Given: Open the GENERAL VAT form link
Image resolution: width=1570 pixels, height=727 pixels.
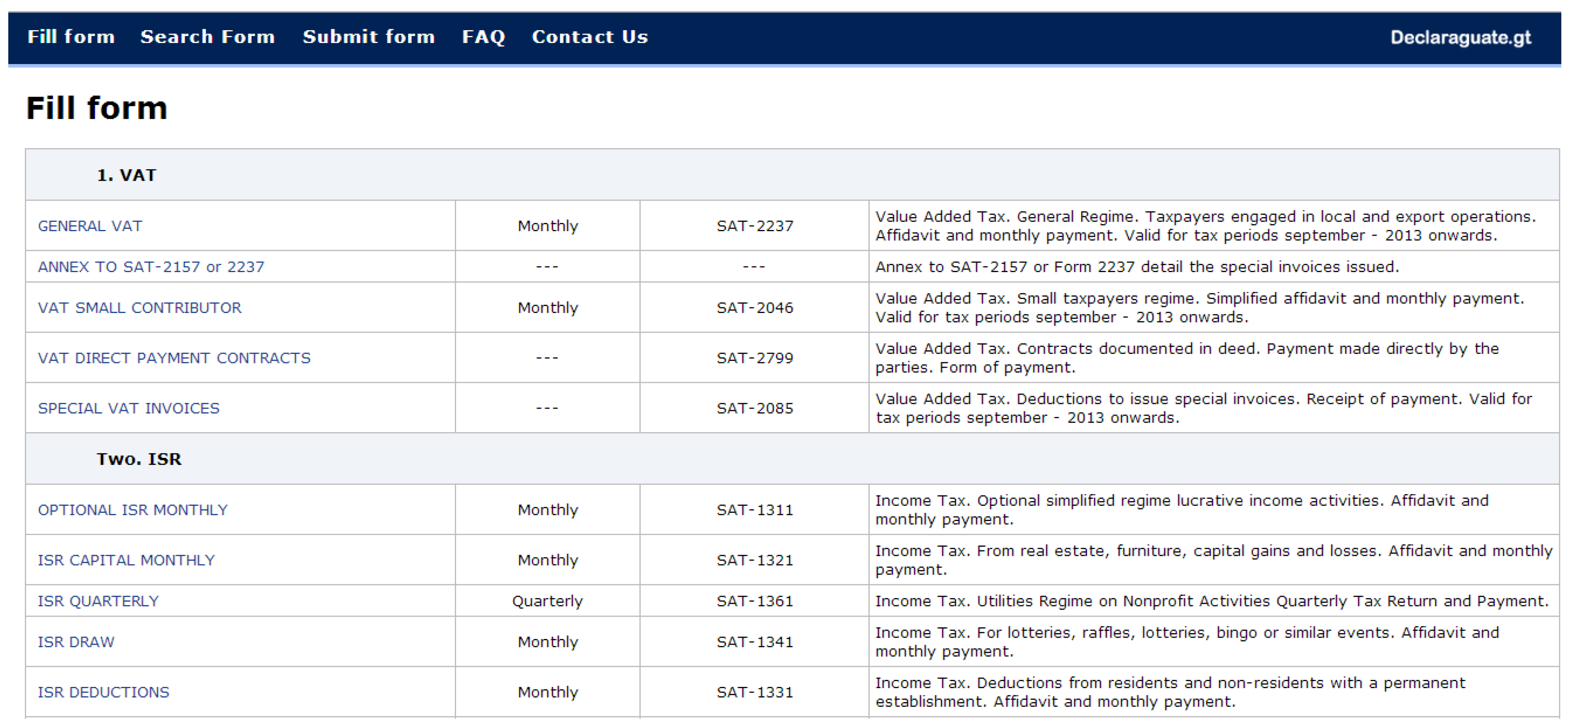Looking at the screenshot, I should click(x=89, y=226).
